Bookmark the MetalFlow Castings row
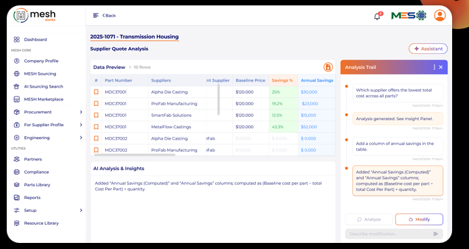This screenshot has width=469, height=249. (x=96, y=127)
